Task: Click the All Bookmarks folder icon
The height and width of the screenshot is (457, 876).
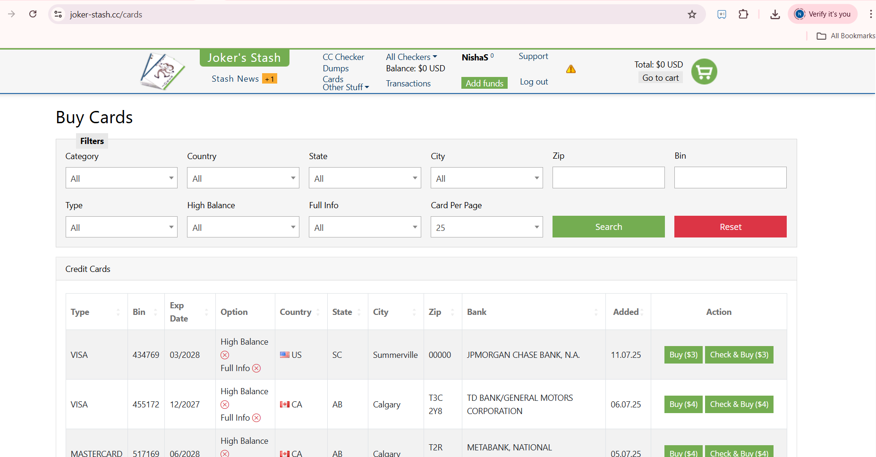Action: pos(821,36)
